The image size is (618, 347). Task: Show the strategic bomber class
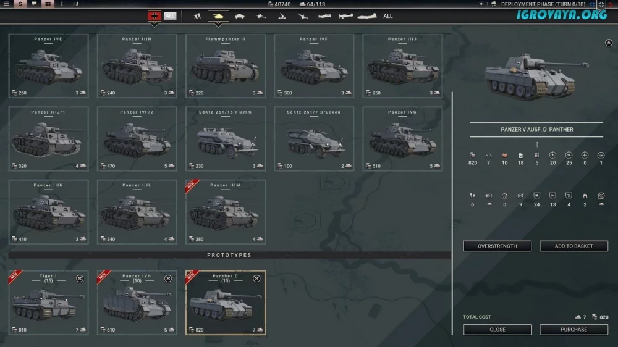point(366,16)
